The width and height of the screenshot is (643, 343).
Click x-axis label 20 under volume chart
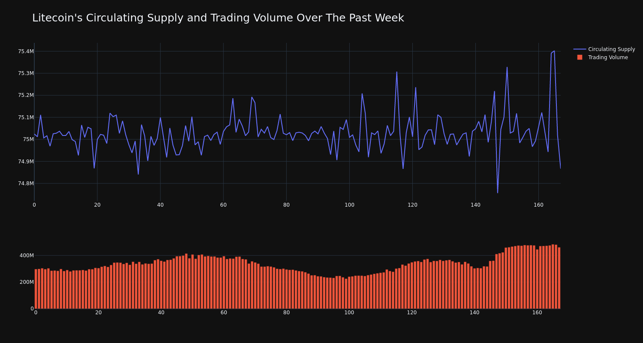99,313
